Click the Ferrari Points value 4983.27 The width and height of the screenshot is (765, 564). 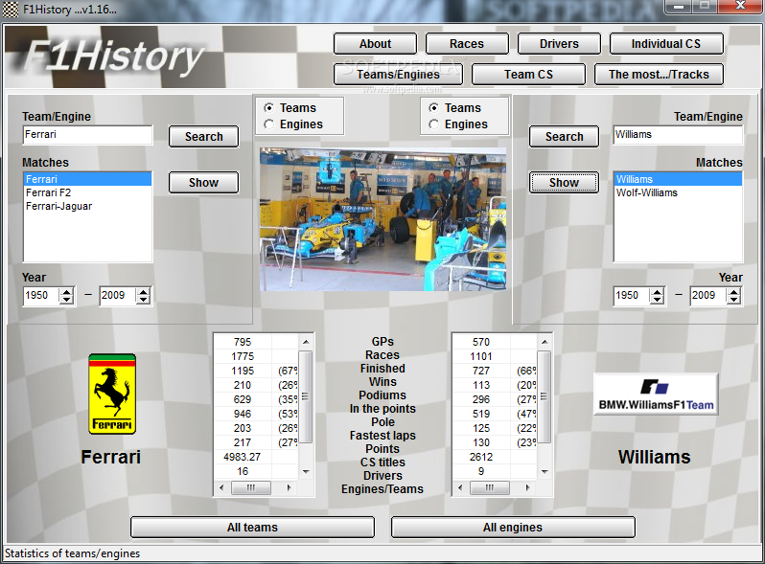click(x=243, y=457)
